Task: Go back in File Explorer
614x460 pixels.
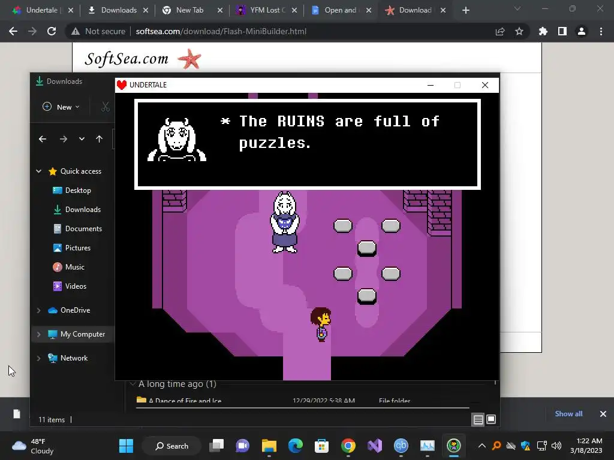Action: [x=43, y=139]
